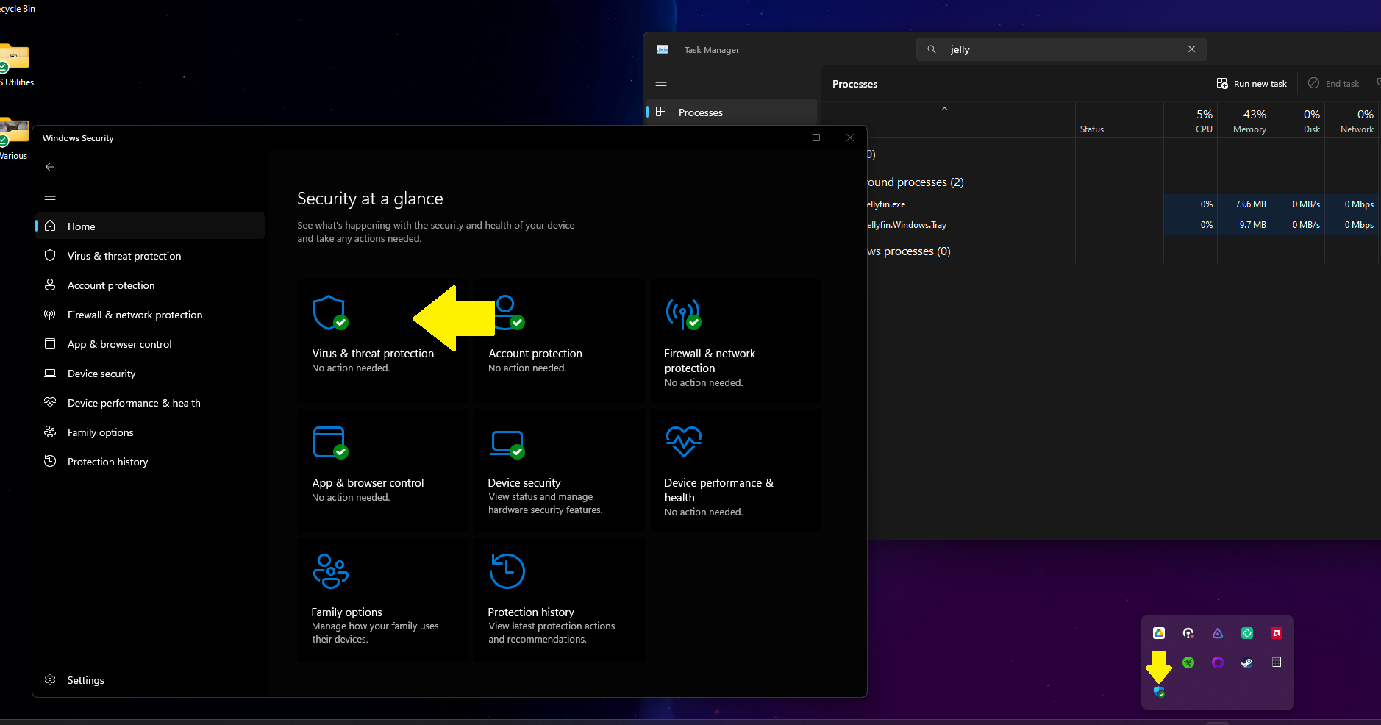Select Device performance & health in the sidebar
Screen dimensions: 1381x725
[x=133, y=403]
